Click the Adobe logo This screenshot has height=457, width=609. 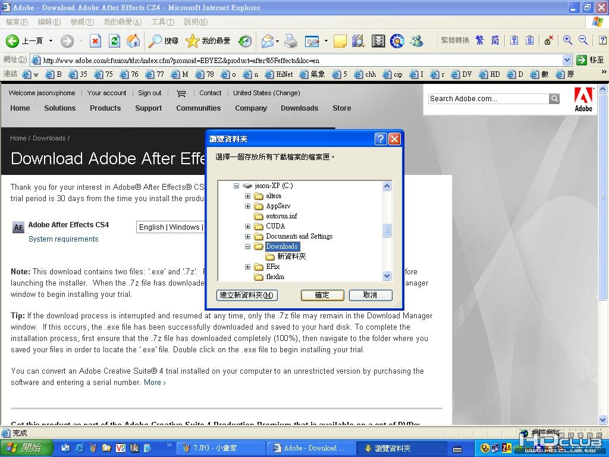tap(583, 99)
